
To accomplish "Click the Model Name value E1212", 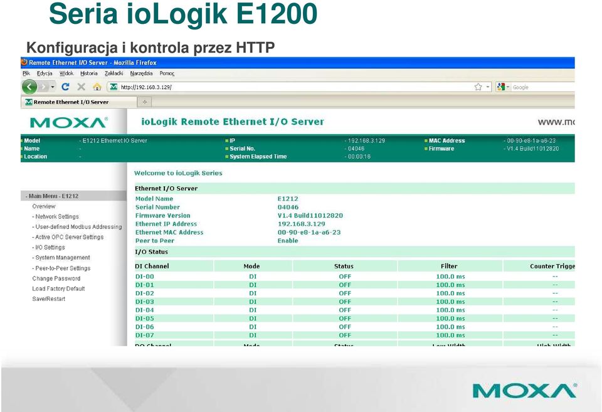I will 288,199.
